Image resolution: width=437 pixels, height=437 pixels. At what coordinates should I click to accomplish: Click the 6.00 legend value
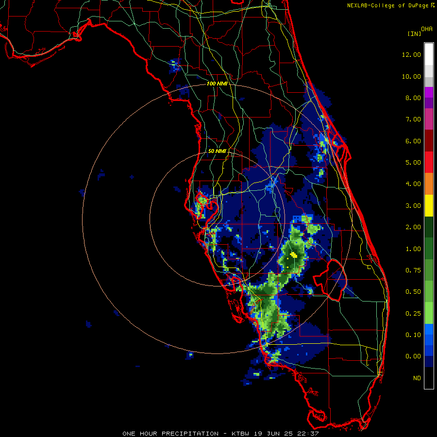coord(413,141)
